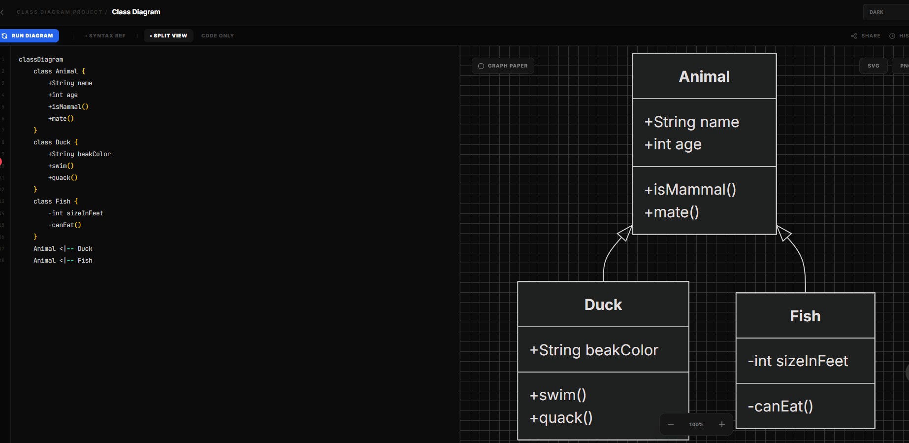
Task: Zoom in with the plus icon
Action: point(722,424)
